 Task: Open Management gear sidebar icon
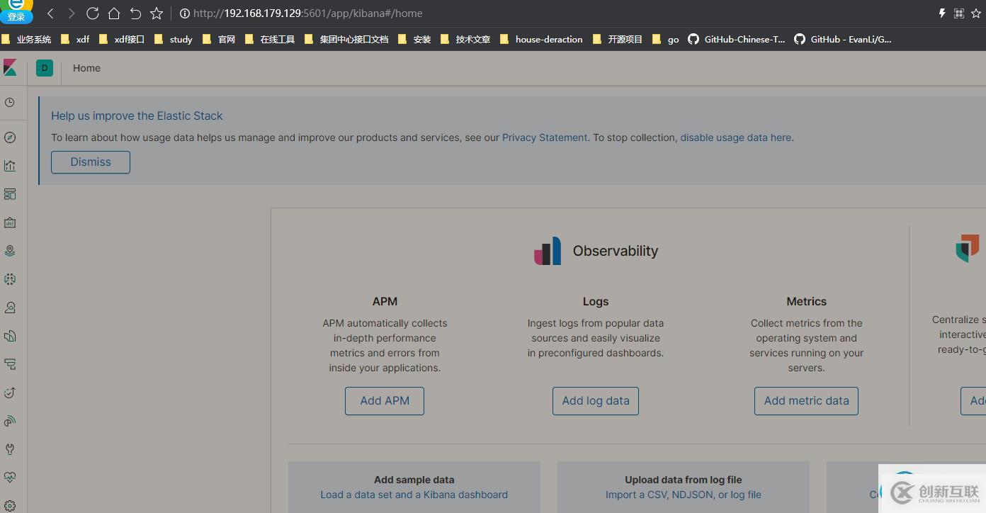click(x=10, y=505)
